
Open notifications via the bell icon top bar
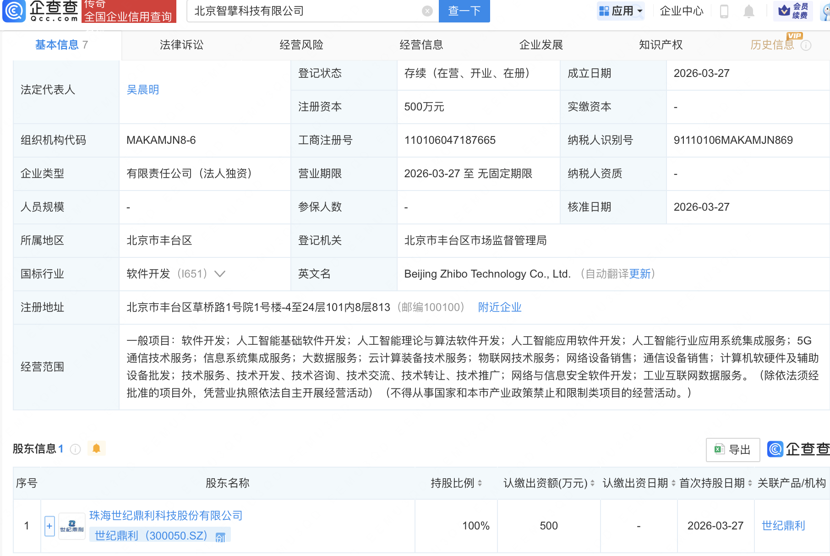tap(749, 11)
